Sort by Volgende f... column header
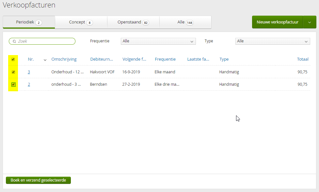Image resolution: width=319 pixels, height=192 pixels. [x=134, y=59]
